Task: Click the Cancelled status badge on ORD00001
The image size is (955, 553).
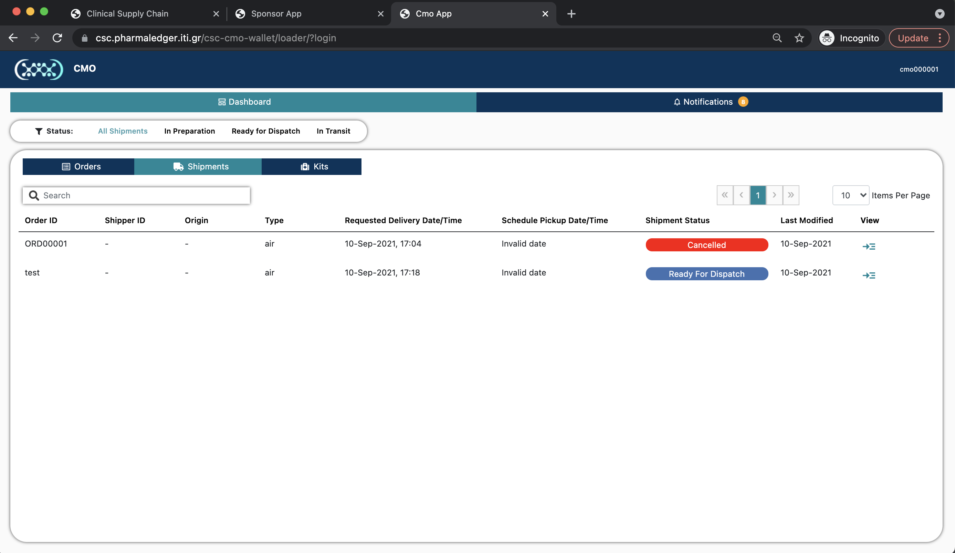Action: pyautogui.click(x=706, y=244)
